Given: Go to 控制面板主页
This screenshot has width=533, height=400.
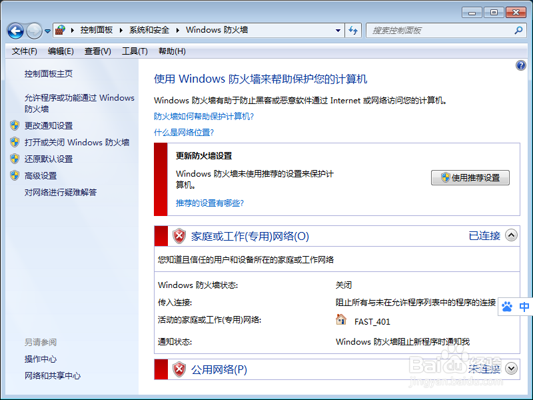Looking at the screenshot, I should (48, 73).
